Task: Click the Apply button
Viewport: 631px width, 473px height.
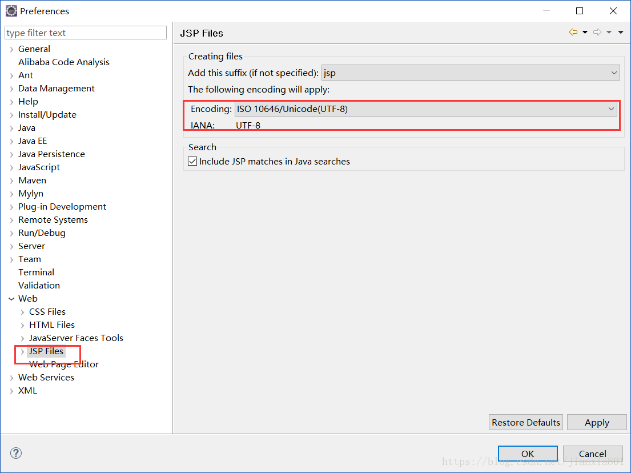Action: tap(597, 422)
